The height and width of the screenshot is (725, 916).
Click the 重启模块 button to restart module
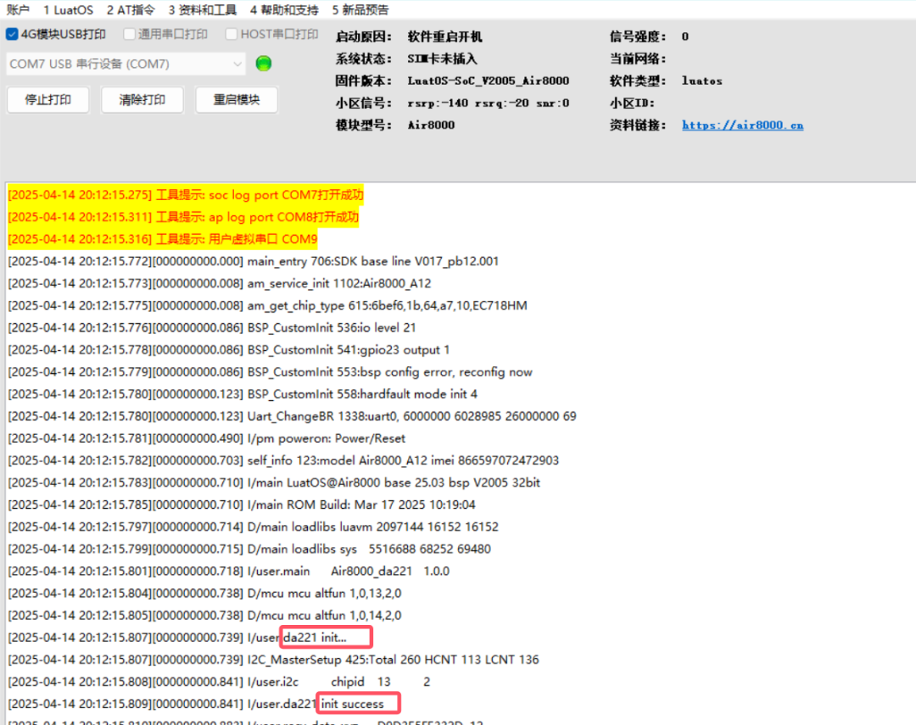[x=237, y=99]
